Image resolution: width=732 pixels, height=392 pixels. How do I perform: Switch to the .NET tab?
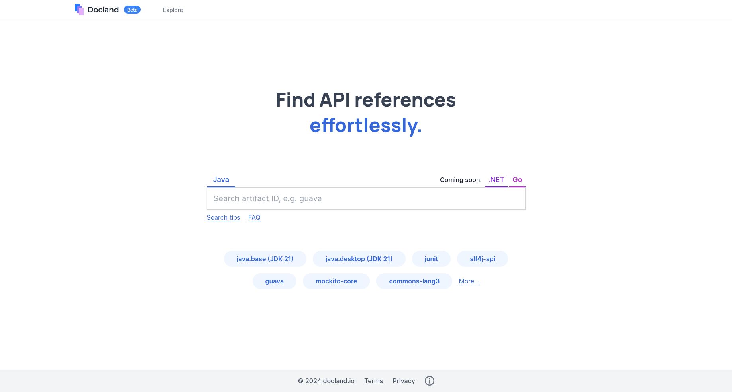pyautogui.click(x=496, y=180)
